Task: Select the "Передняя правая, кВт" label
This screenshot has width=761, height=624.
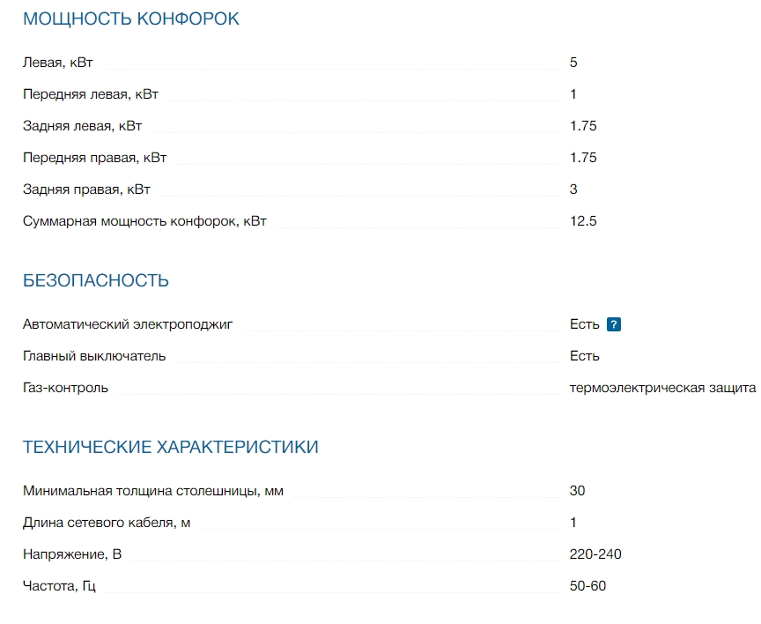Action: (94, 158)
